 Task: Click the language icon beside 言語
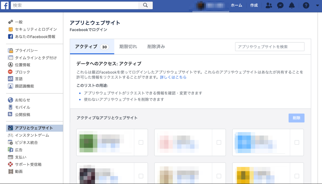pyautogui.click(x=10, y=79)
